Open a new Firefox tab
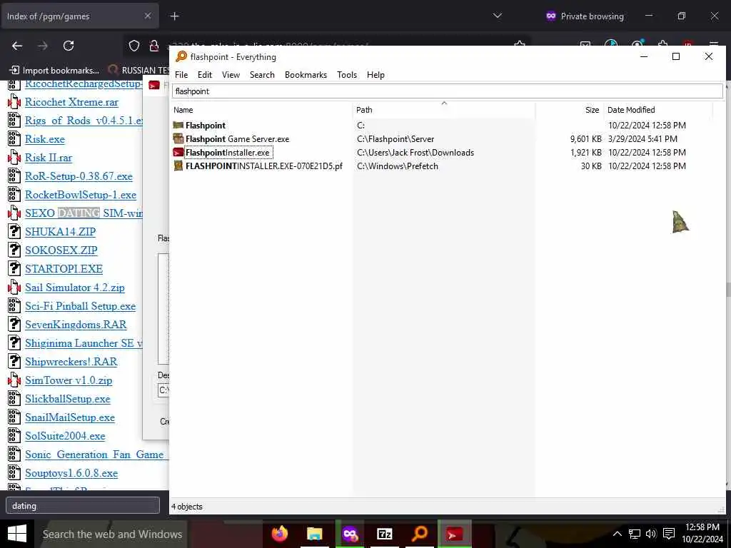Image resolution: width=731 pixels, height=548 pixels. click(x=174, y=16)
